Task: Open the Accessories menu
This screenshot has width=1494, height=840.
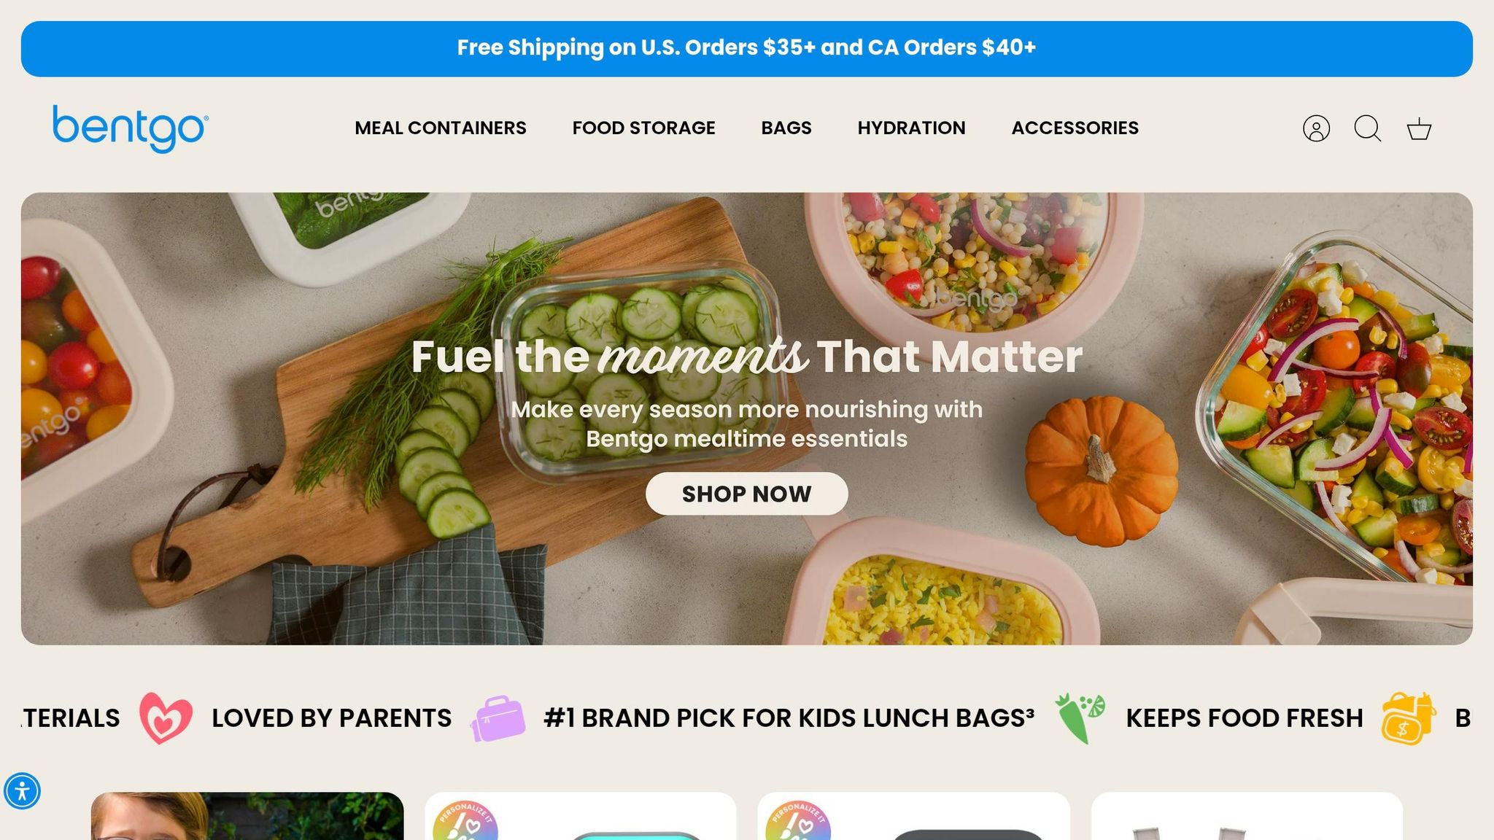Action: (1075, 128)
